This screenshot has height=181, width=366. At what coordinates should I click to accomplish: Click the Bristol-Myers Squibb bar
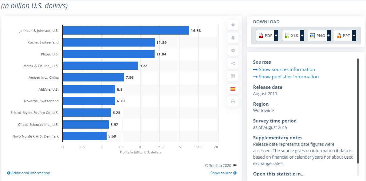87,113
